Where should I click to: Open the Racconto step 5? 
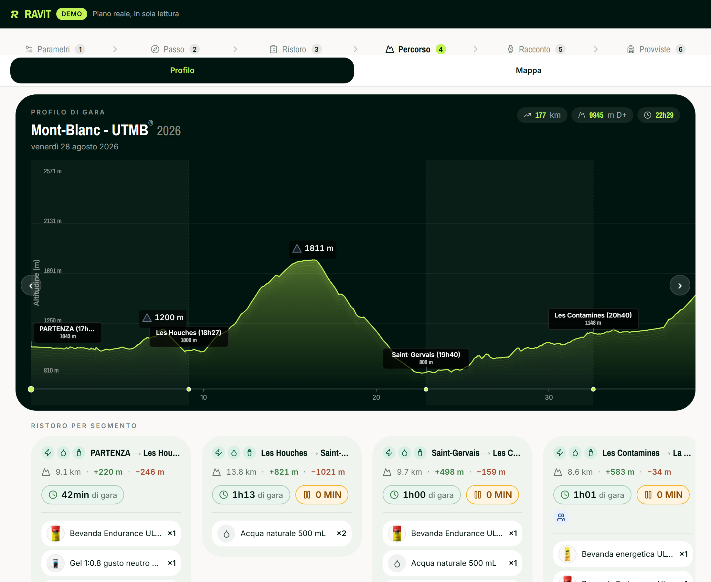[x=536, y=49]
